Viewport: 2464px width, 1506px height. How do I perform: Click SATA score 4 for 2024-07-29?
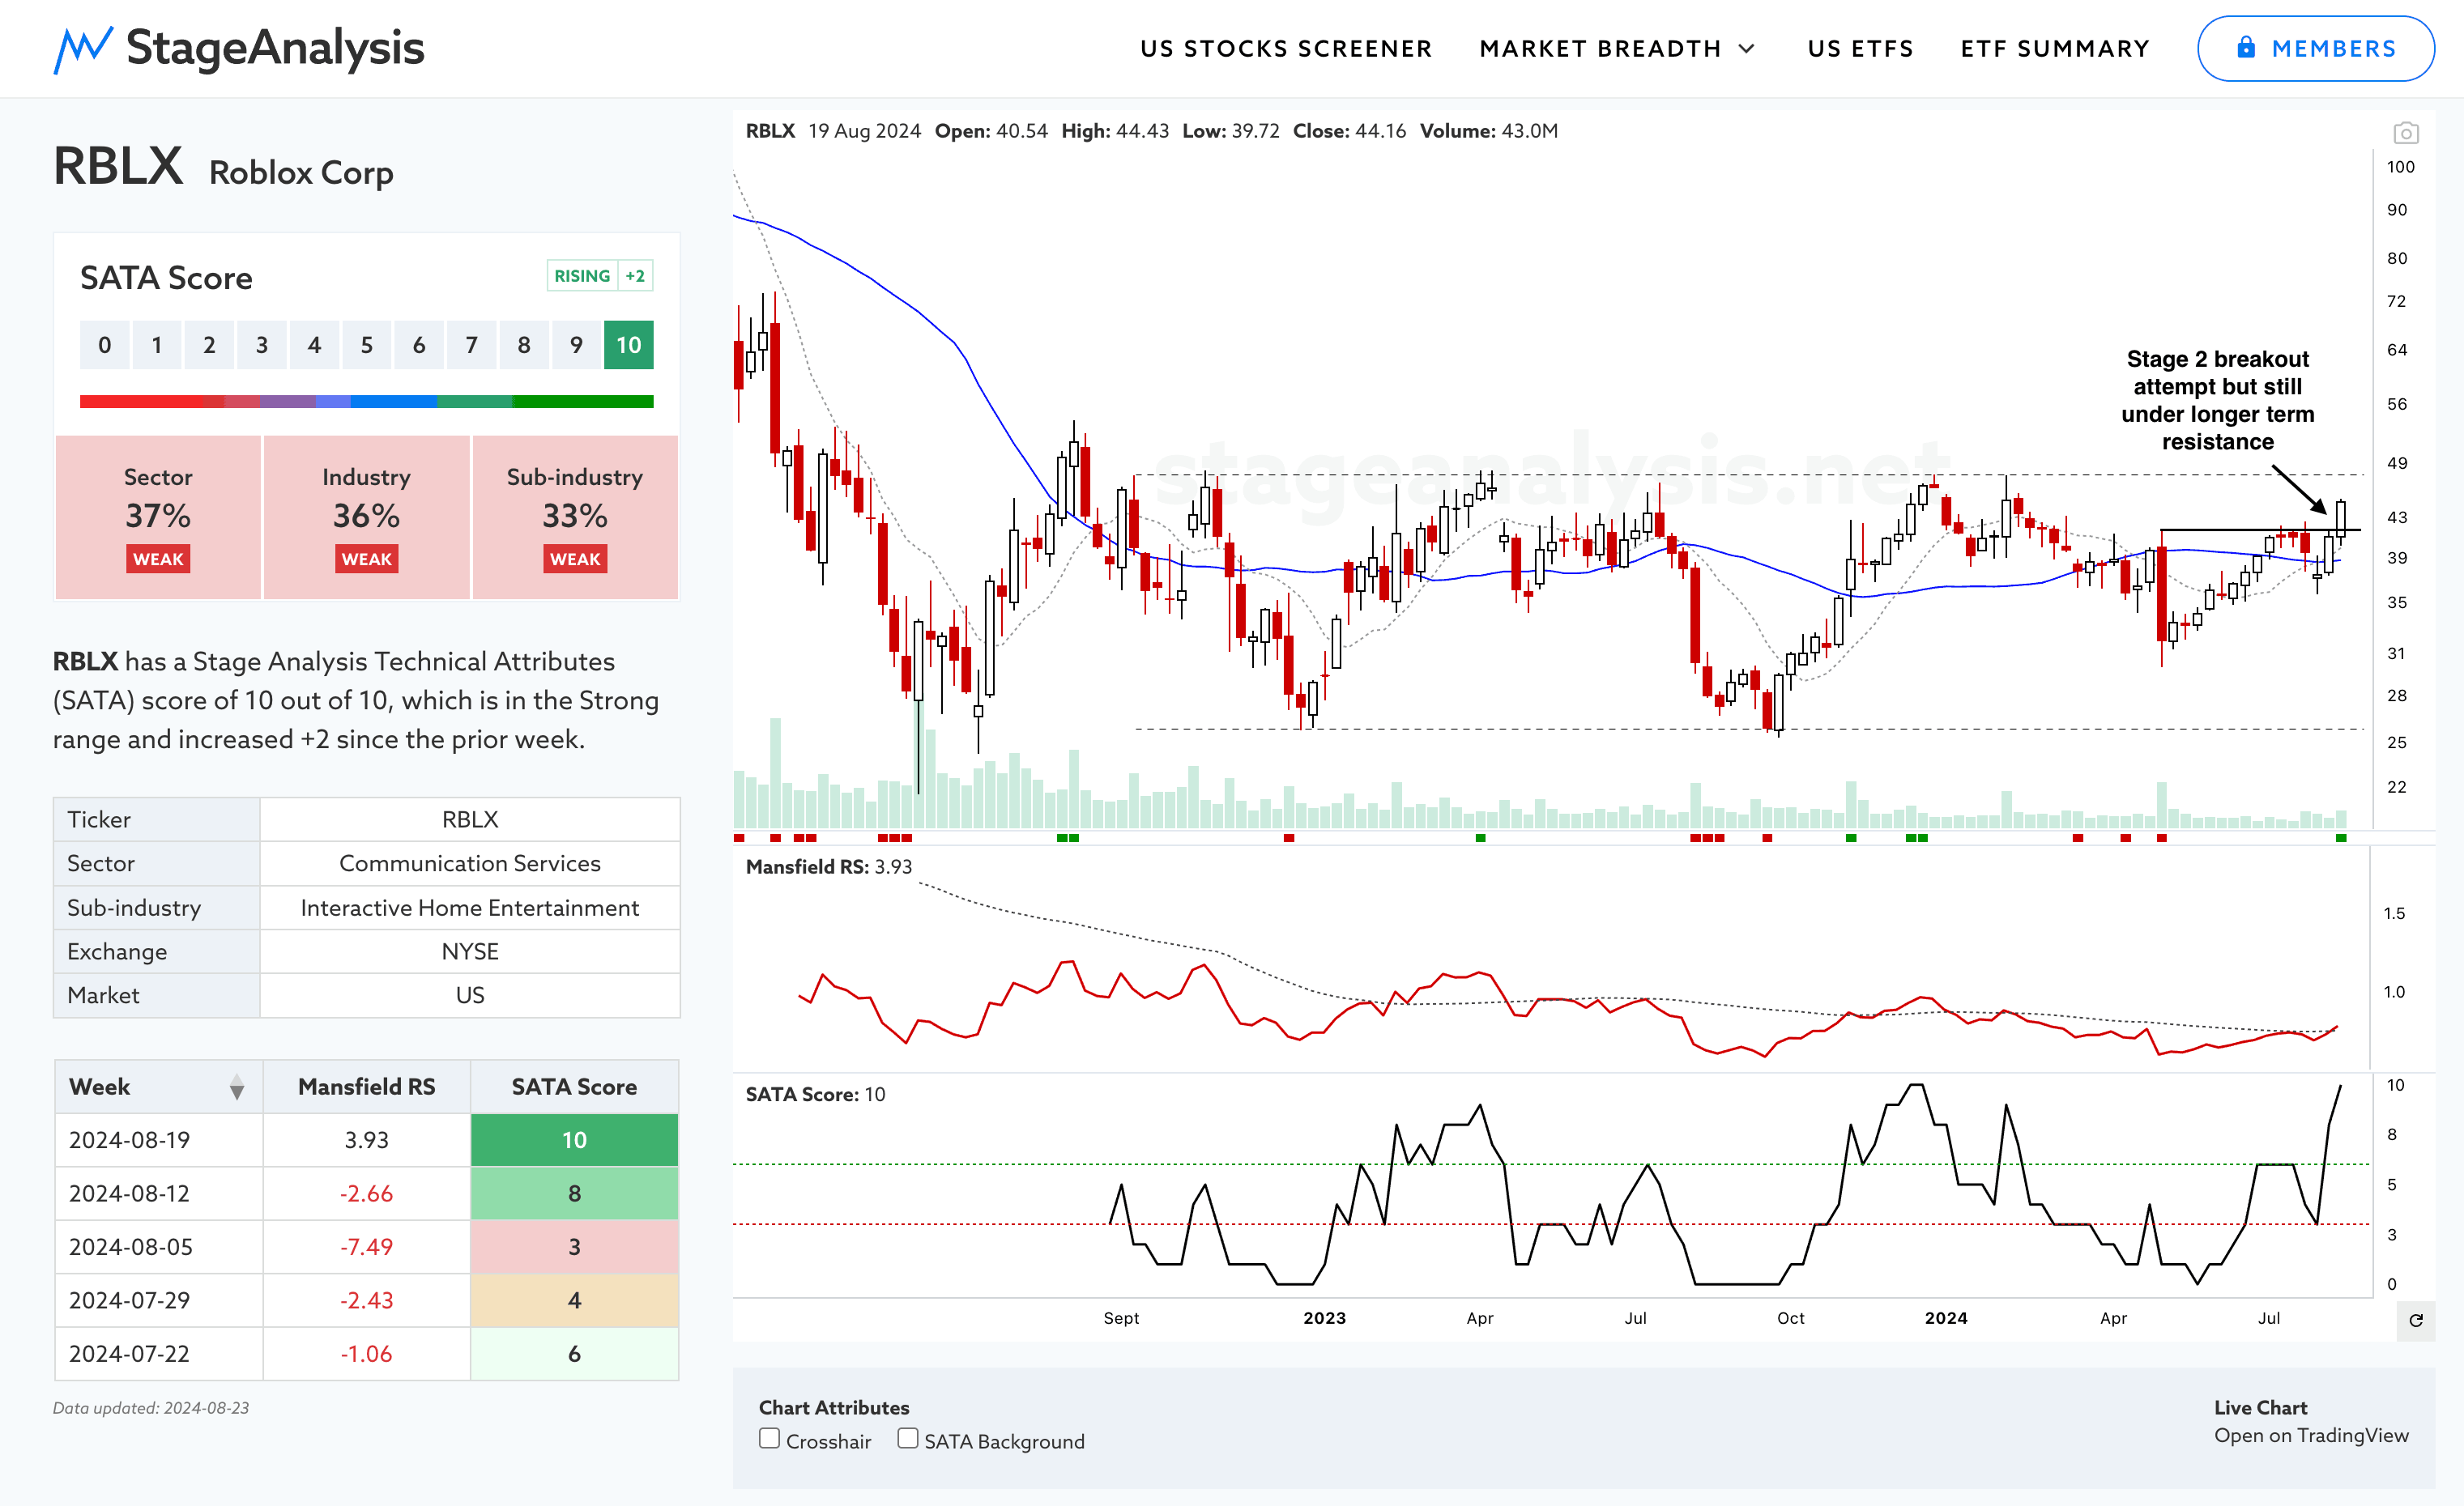[574, 1300]
